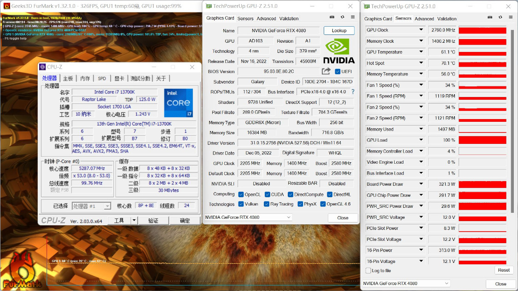The image size is (518, 291).
Task: Open the CPU-Z SPD tab
Action: click(102, 78)
